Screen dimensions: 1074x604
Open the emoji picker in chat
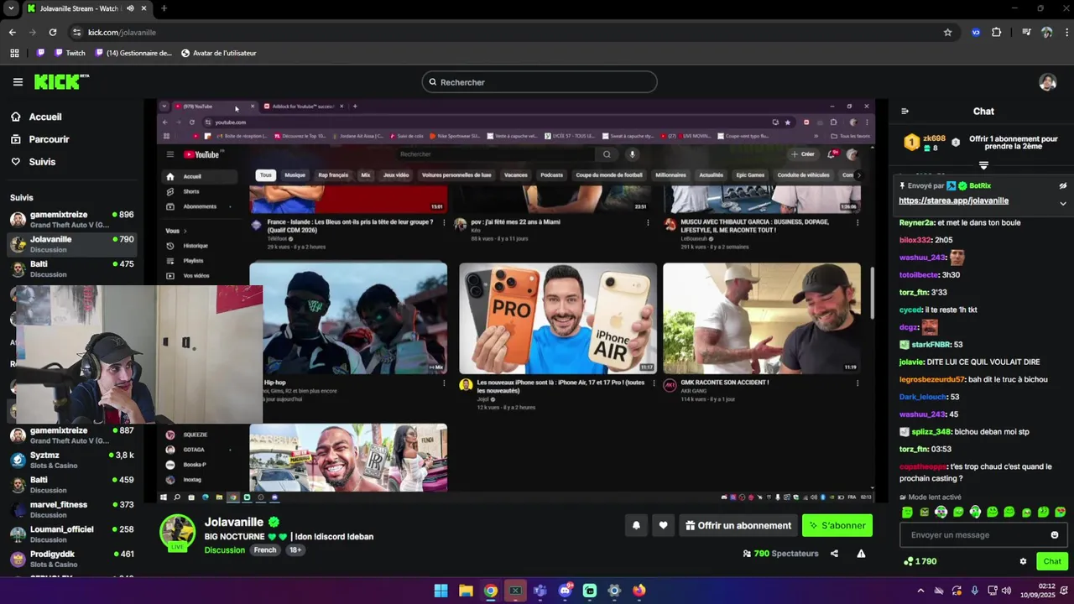1055,535
